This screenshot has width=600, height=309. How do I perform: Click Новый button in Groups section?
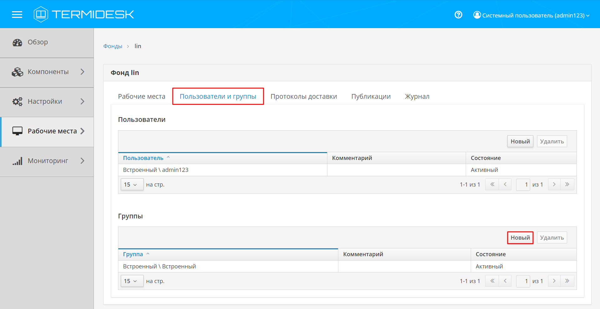click(x=520, y=238)
